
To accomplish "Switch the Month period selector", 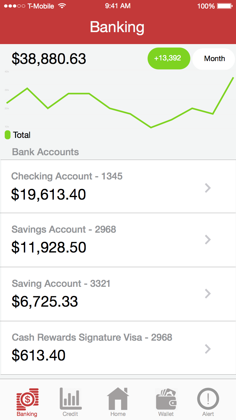I will pos(214,59).
